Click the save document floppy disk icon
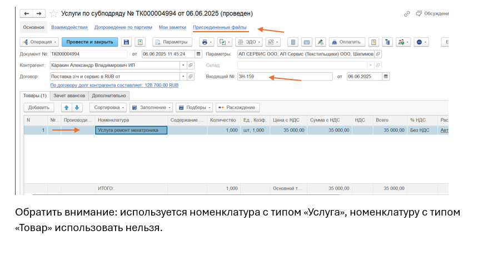Screen dimensions: 493x255 click(126, 42)
